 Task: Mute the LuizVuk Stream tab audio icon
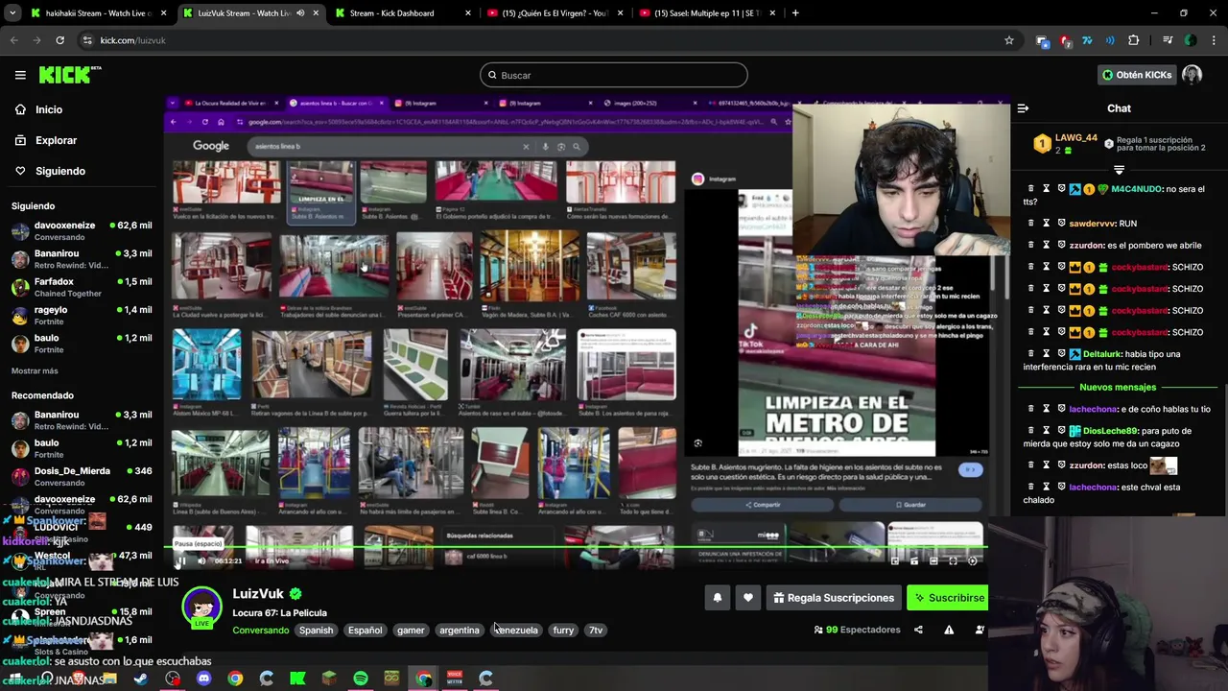pyautogui.click(x=300, y=13)
